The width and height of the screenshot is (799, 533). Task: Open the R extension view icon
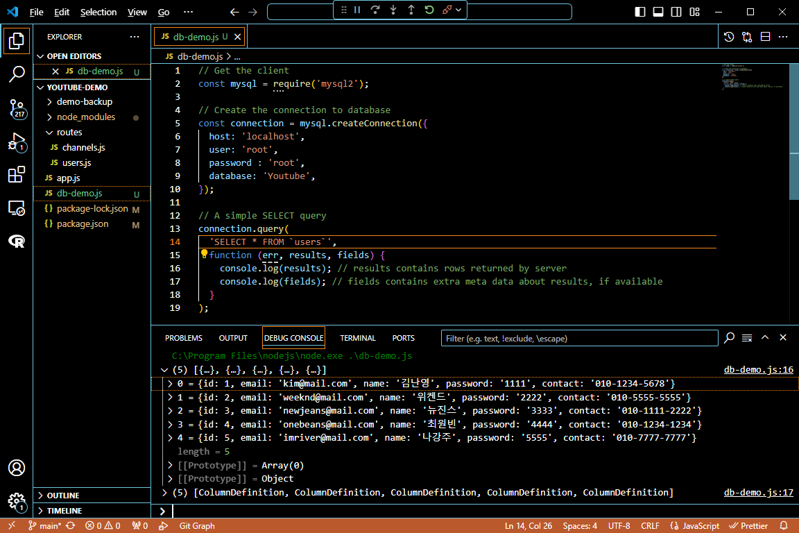click(17, 242)
